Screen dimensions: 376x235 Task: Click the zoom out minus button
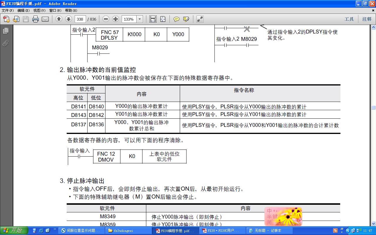(106, 19)
